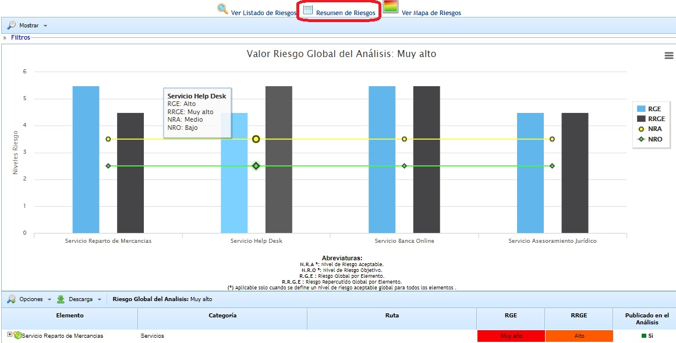
Task: Open Ver Listado de Riesgos link
Action: 263,13
